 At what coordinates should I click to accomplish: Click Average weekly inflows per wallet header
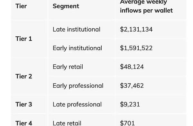click(146, 6)
